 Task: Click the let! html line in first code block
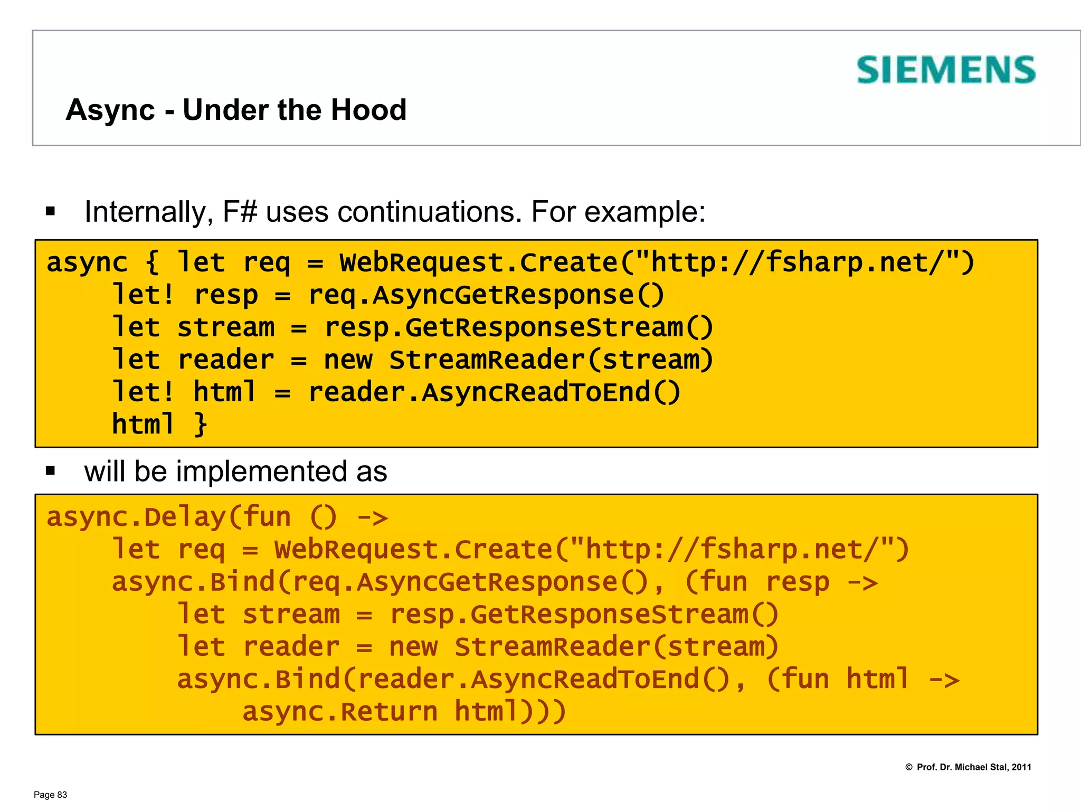click(396, 392)
